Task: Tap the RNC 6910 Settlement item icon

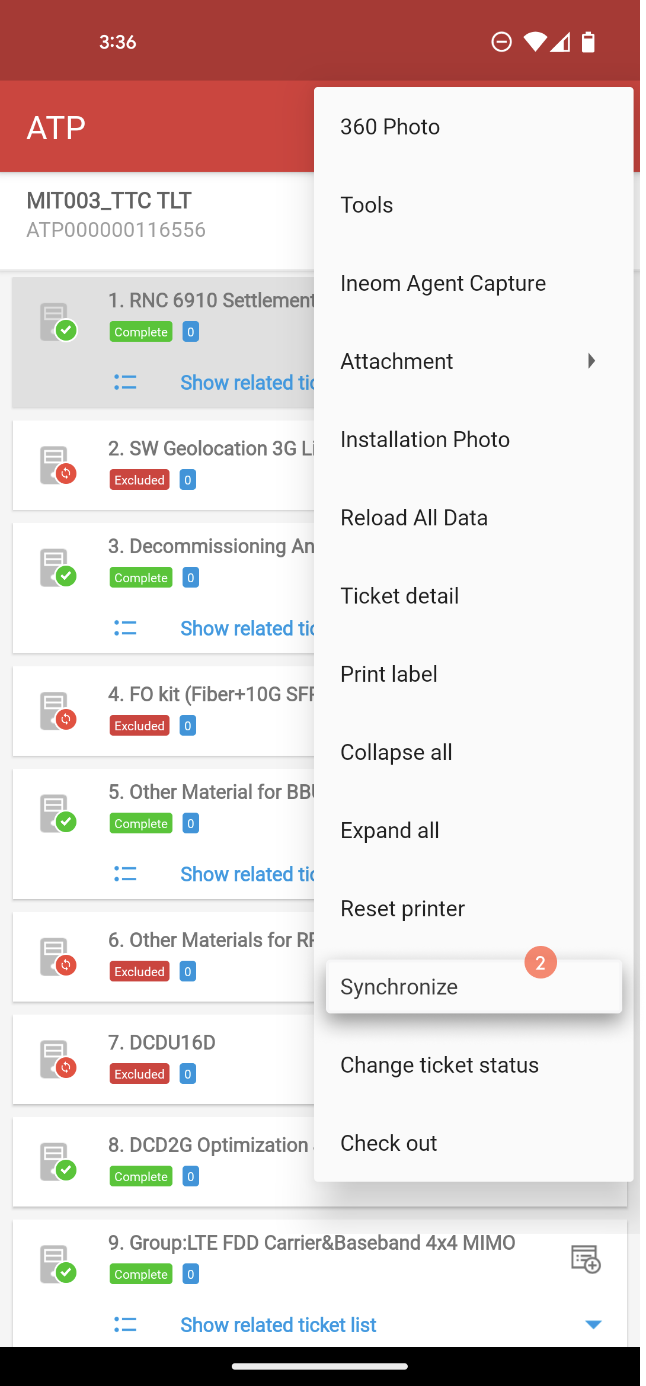Action: [x=58, y=322]
